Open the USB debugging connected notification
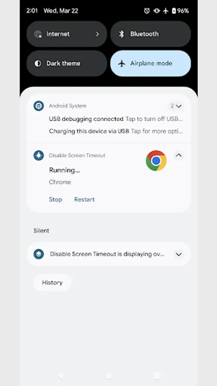The image size is (217, 386). pos(116,119)
